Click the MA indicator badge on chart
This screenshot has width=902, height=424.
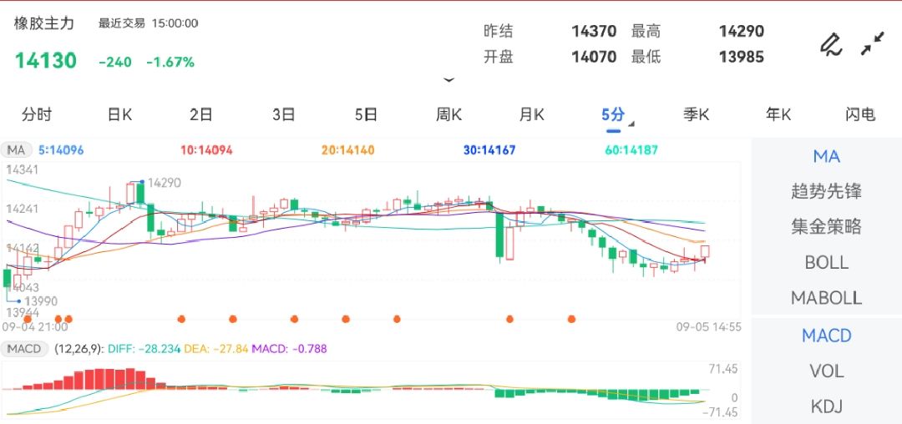16,150
